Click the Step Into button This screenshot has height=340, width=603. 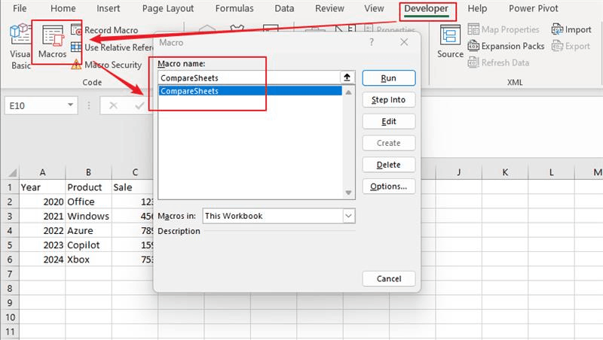388,100
